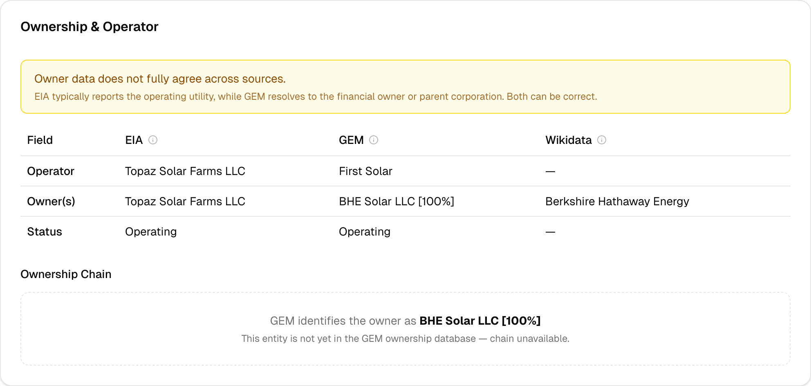Viewport: 811px width, 386px height.
Task: Expand the Ownership Chain section
Action: (x=66, y=274)
